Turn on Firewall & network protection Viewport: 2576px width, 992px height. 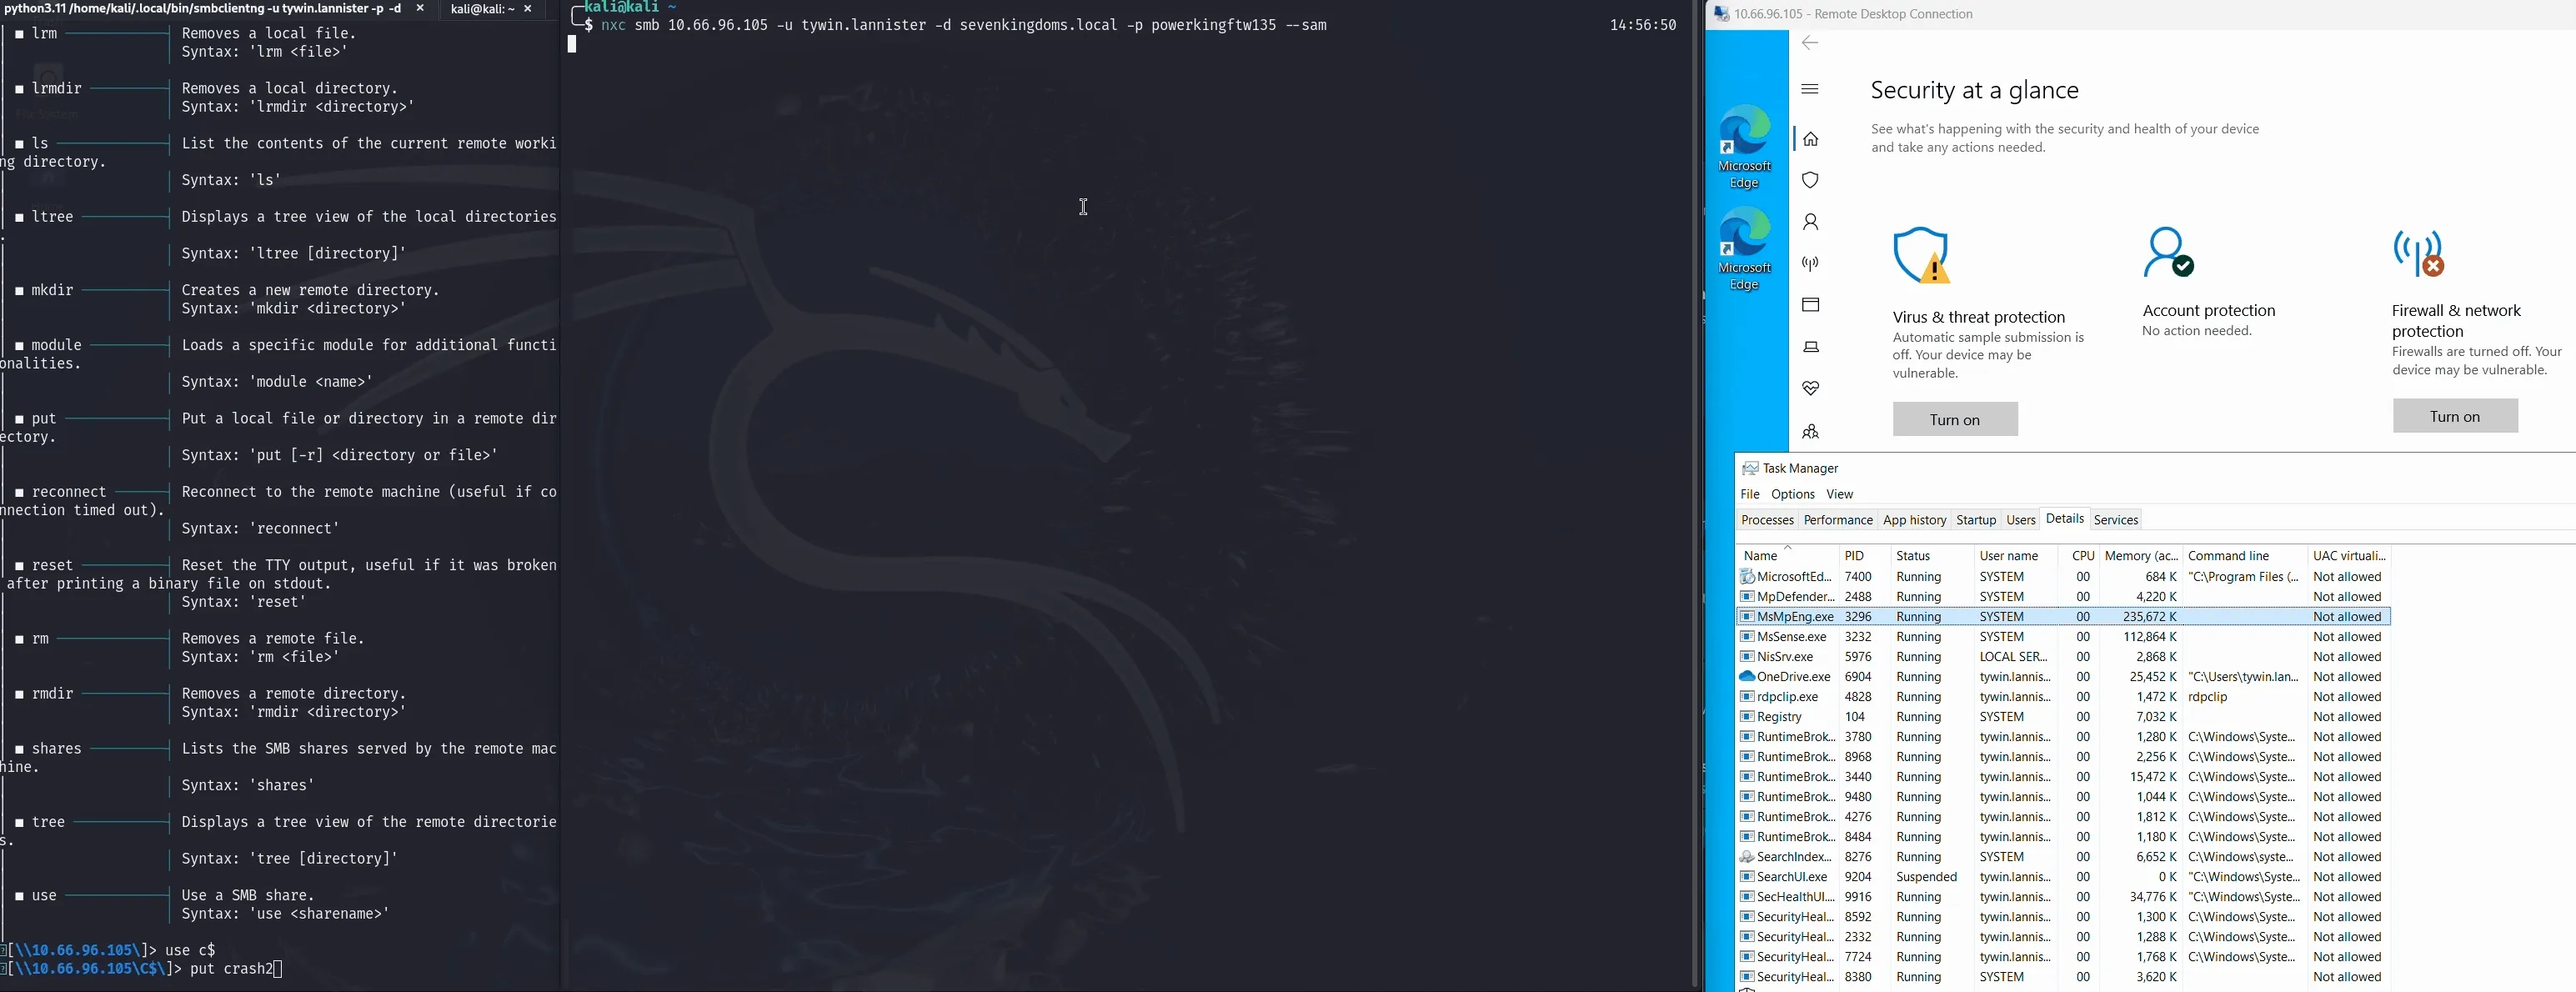(2454, 416)
